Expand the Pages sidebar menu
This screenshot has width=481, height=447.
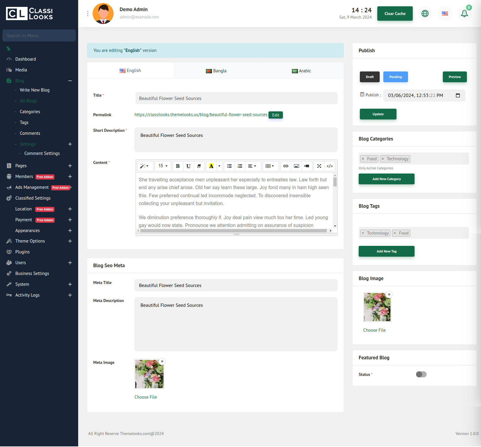click(x=70, y=166)
